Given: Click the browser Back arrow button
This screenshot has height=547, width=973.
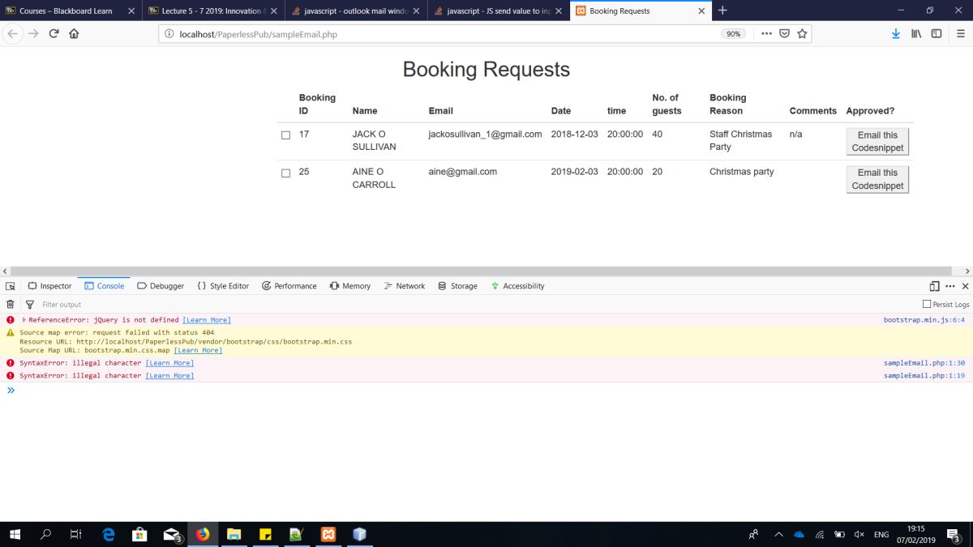Looking at the screenshot, I should [x=12, y=33].
